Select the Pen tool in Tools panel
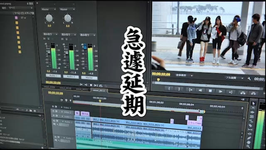266x150 pixels. (x=249, y=138)
